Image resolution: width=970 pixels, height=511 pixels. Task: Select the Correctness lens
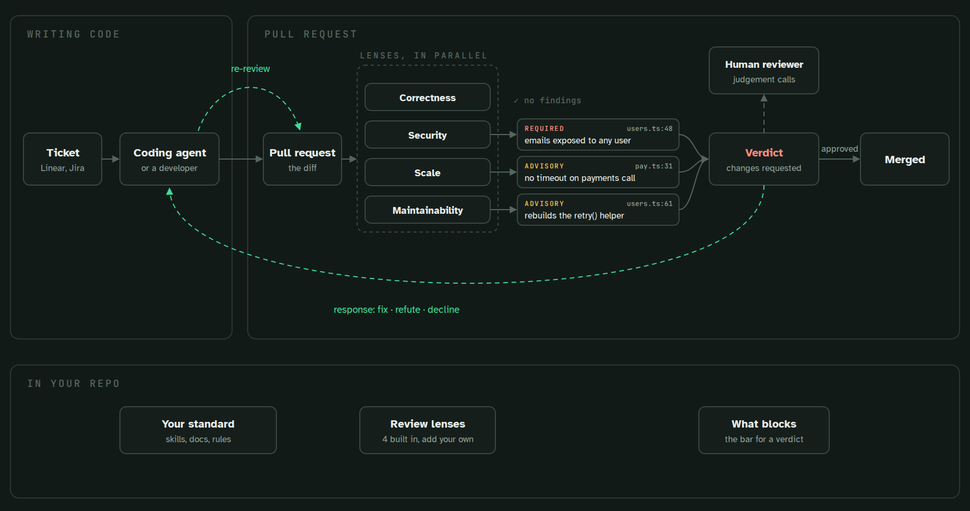428,97
